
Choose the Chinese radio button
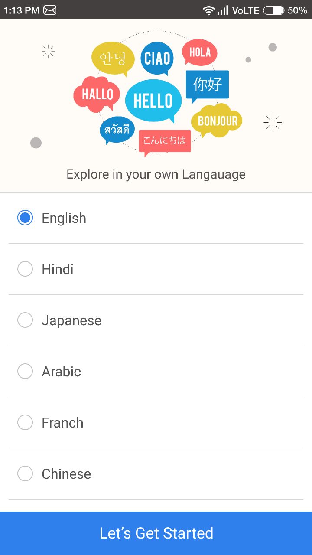point(25,473)
